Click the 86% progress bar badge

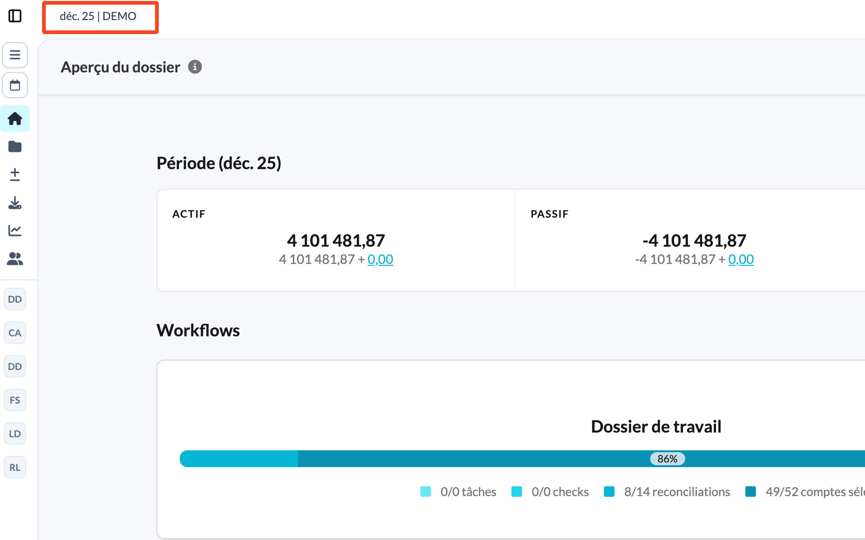click(x=667, y=459)
